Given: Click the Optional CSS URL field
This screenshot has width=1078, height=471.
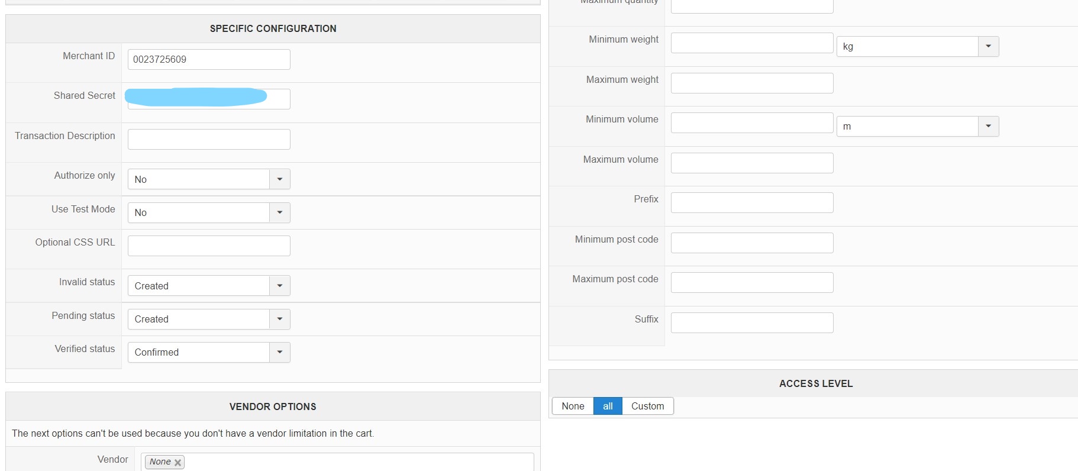Looking at the screenshot, I should click(209, 246).
